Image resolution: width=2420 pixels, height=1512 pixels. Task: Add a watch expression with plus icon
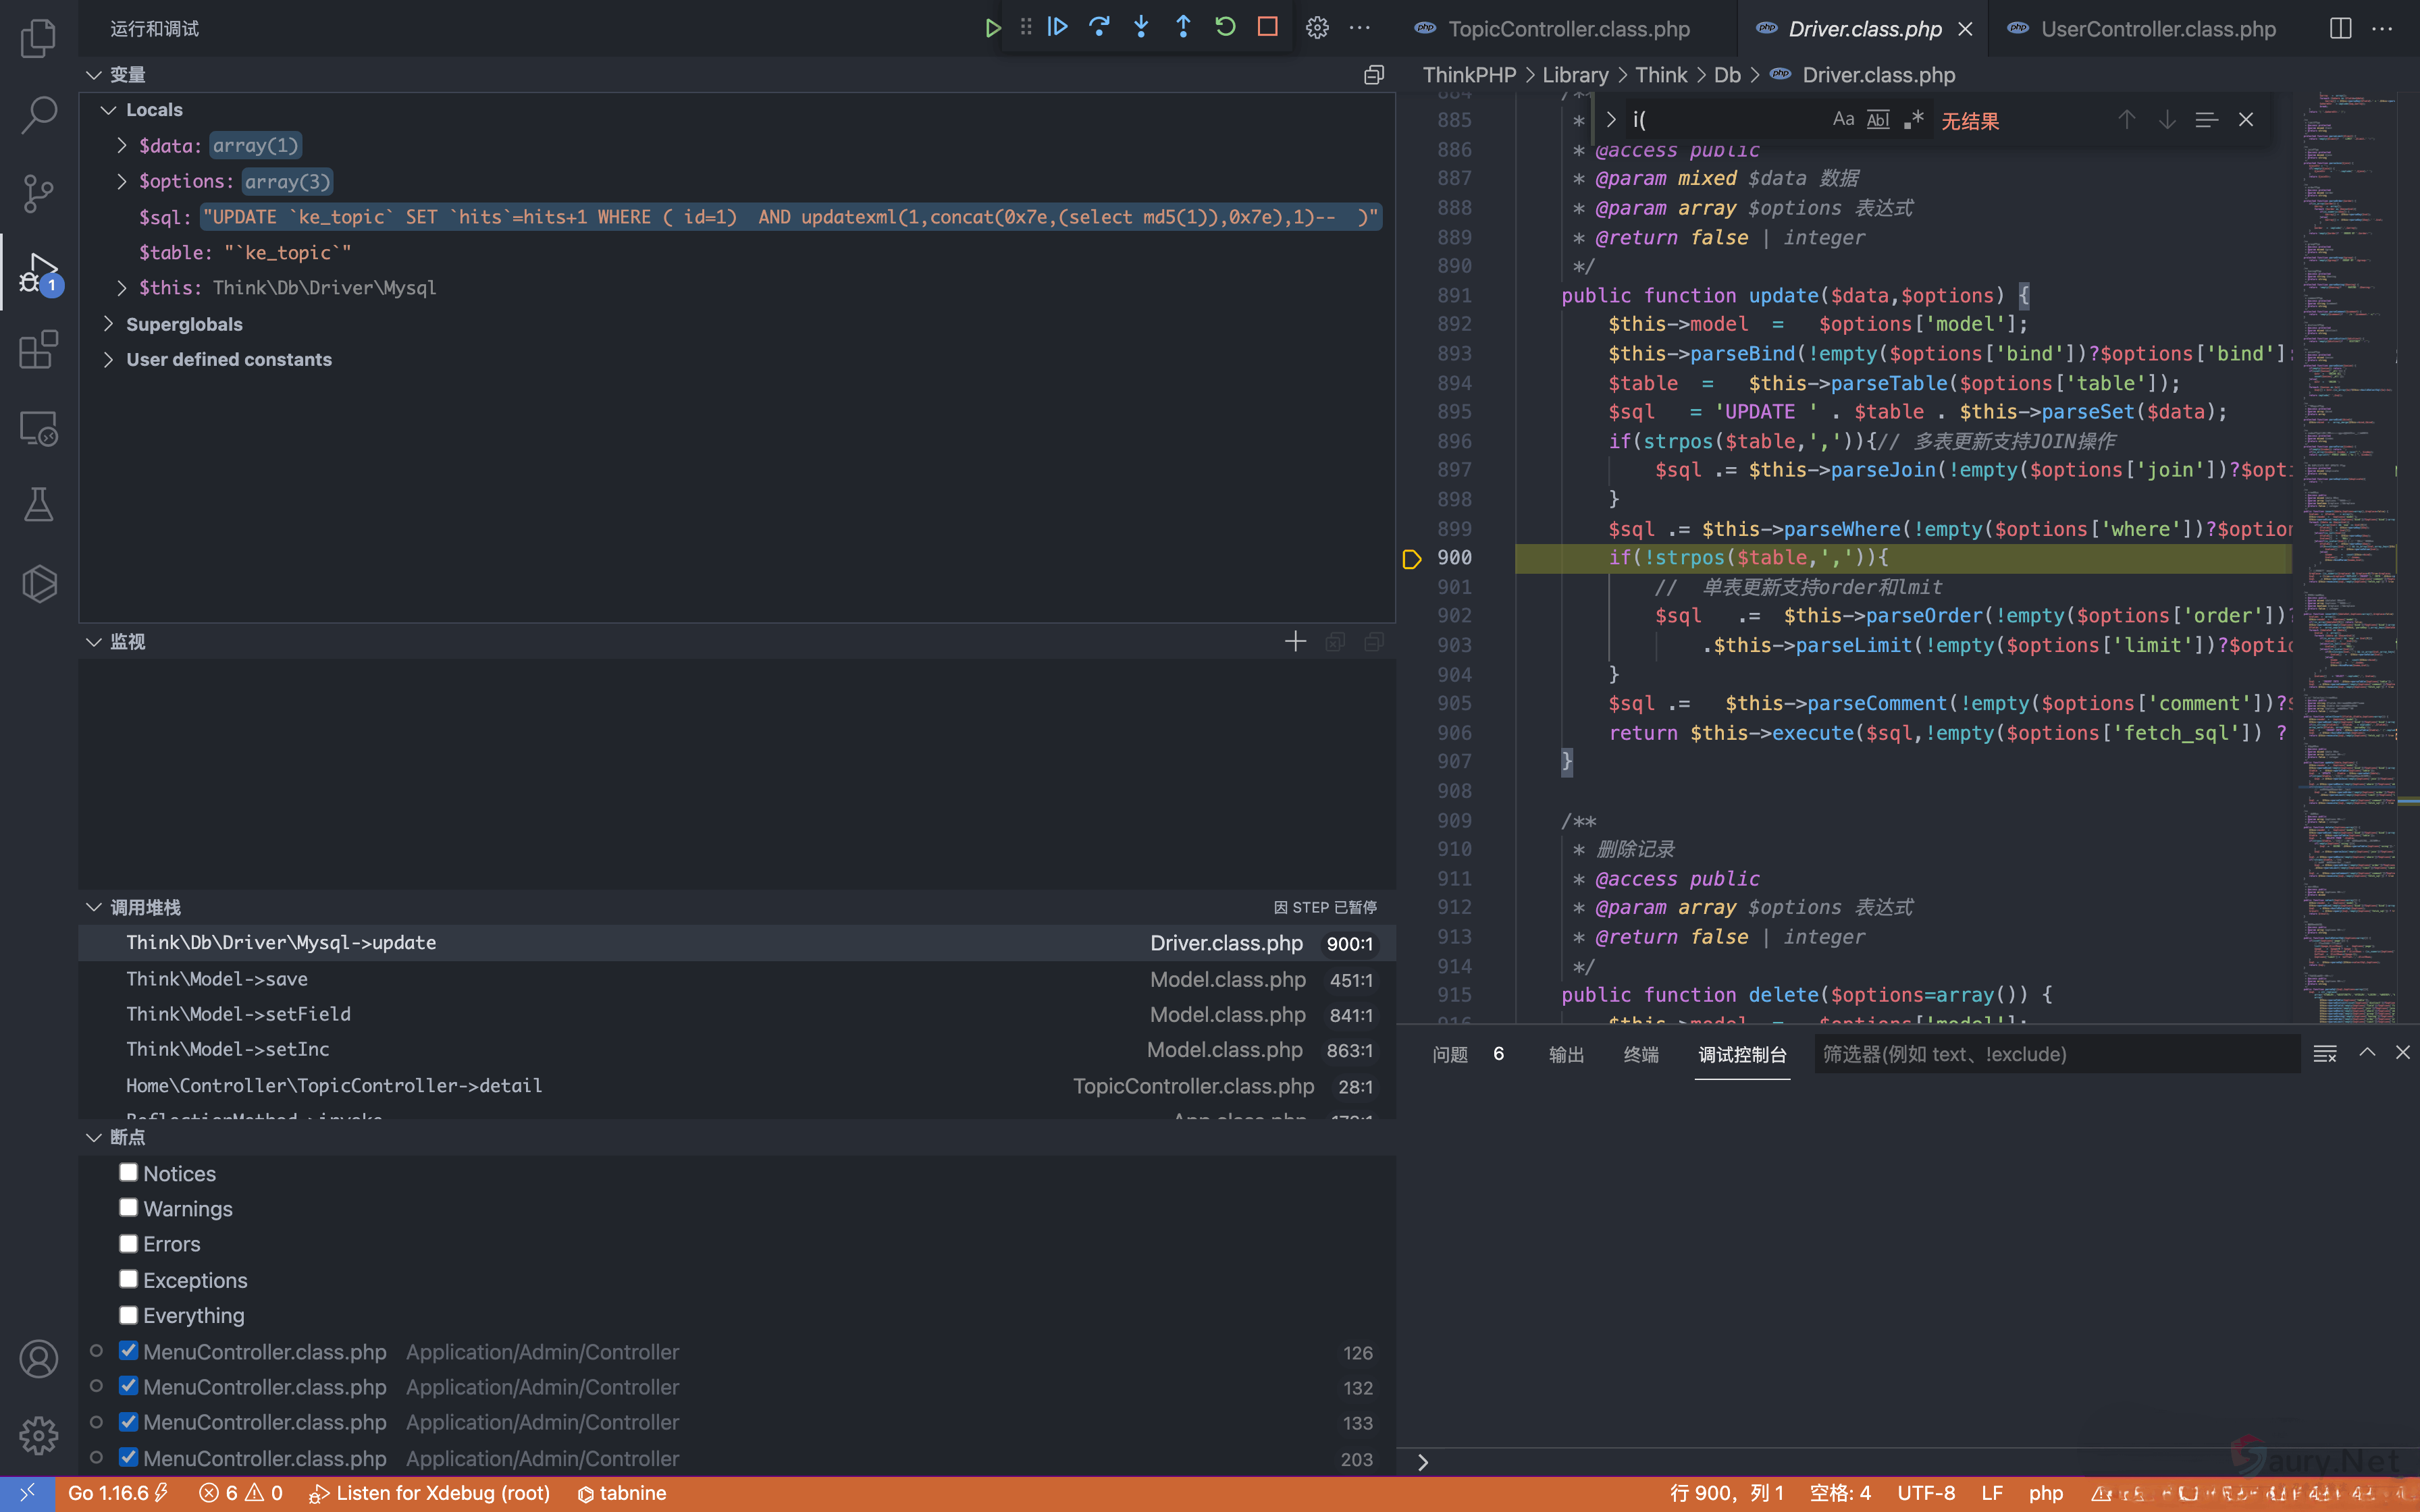coord(1295,641)
